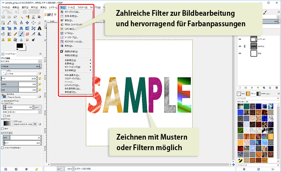This screenshot has width=281, height=172.
Task: Select the Heal tool
Action: 9,40
